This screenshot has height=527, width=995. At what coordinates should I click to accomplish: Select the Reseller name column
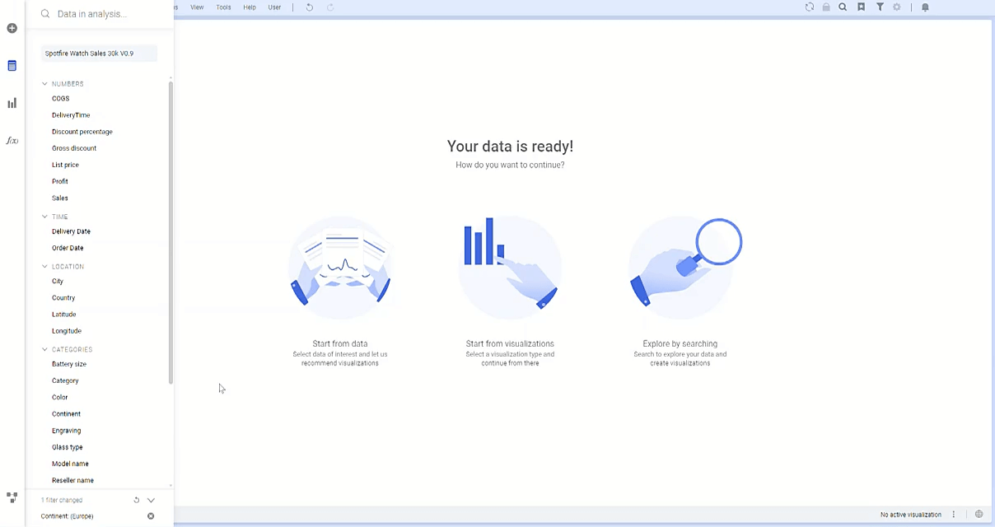[x=72, y=480]
